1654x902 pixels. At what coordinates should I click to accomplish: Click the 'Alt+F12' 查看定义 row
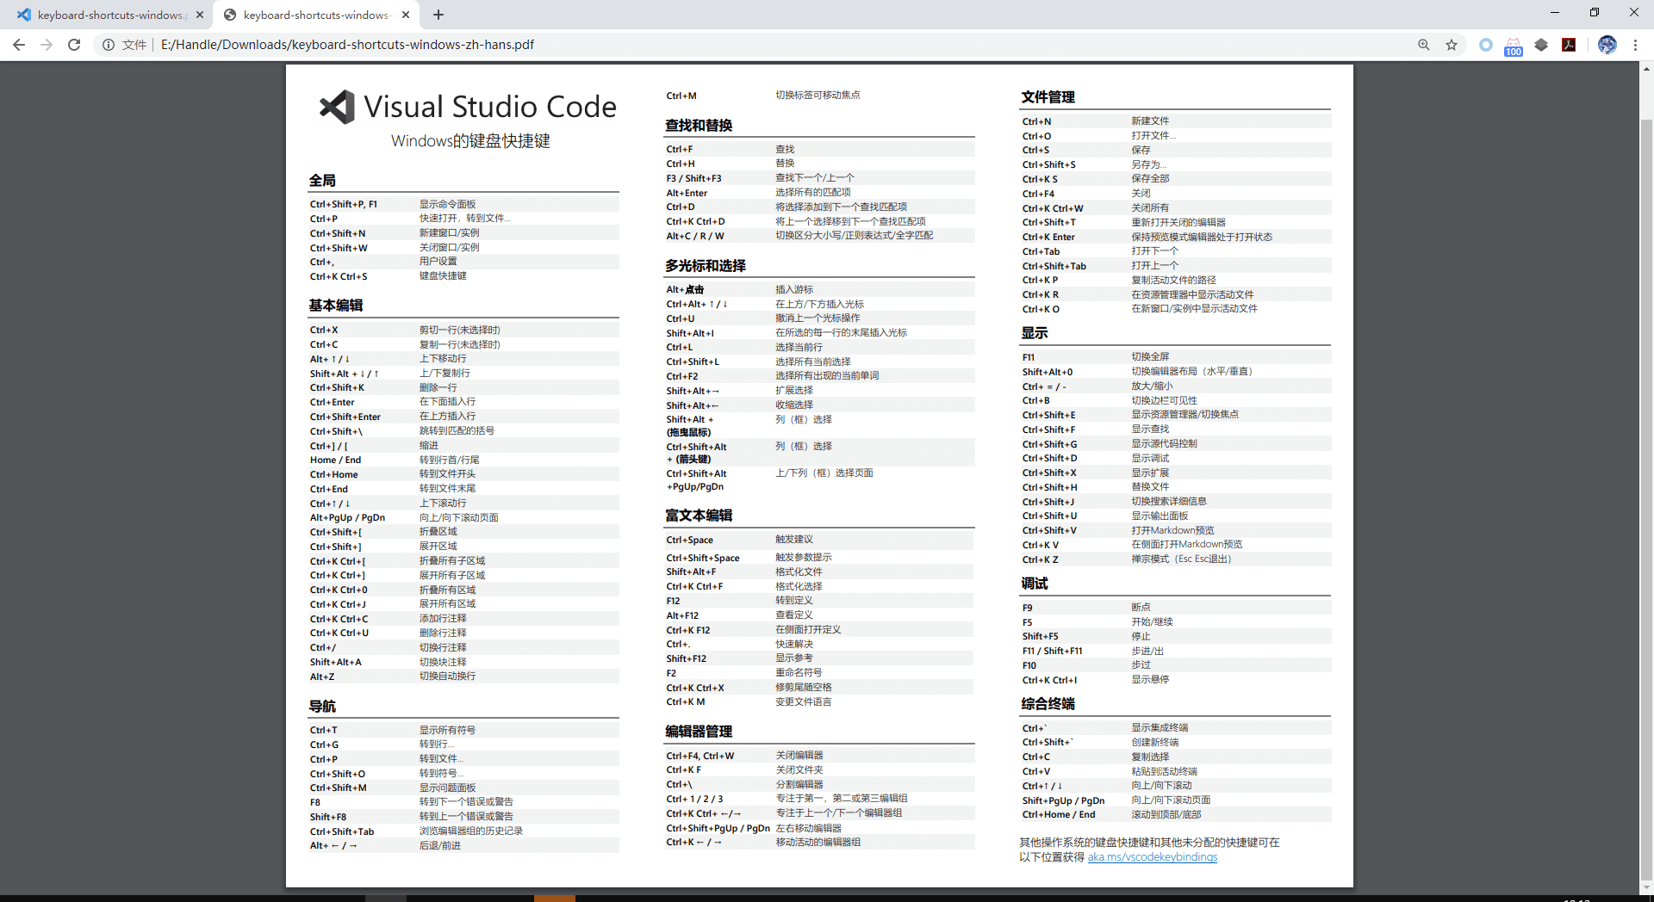coord(819,615)
